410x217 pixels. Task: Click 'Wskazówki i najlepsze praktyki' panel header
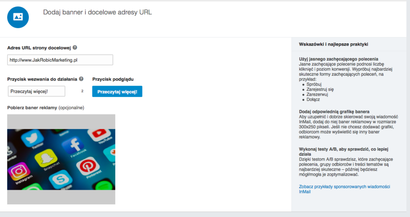[x=334, y=44]
